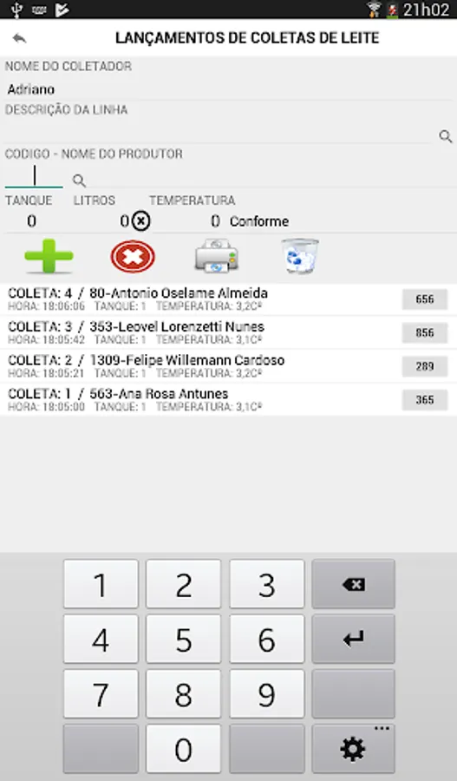The height and width of the screenshot is (781, 457).
Task: Click the recycle bin delete icon
Action: pyautogui.click(x=300, y=256)
